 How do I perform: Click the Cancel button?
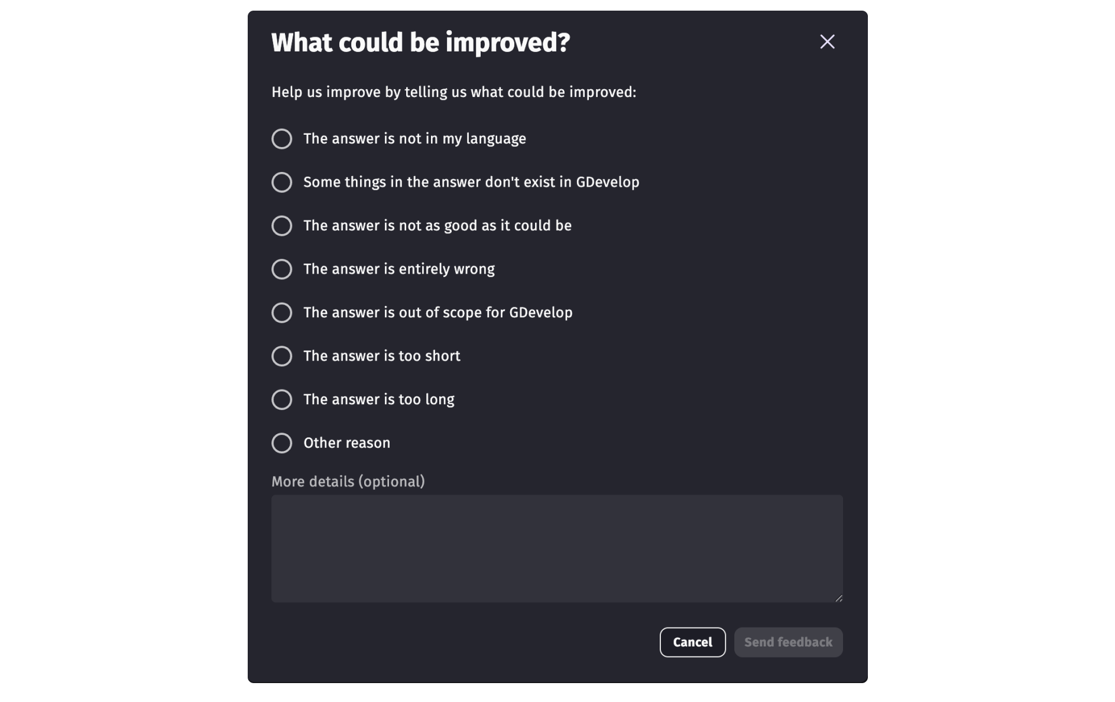point(692,642)
